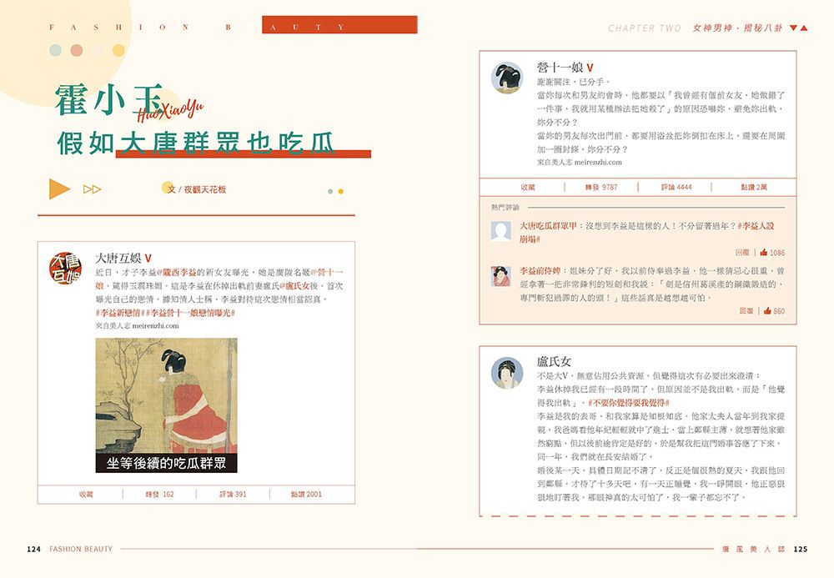Click FASHION BEAUTY footer text

click(x=81, y=550)
